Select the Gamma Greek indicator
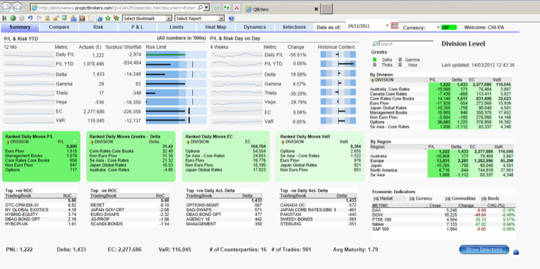540x269 pixels. click(409, 60)
